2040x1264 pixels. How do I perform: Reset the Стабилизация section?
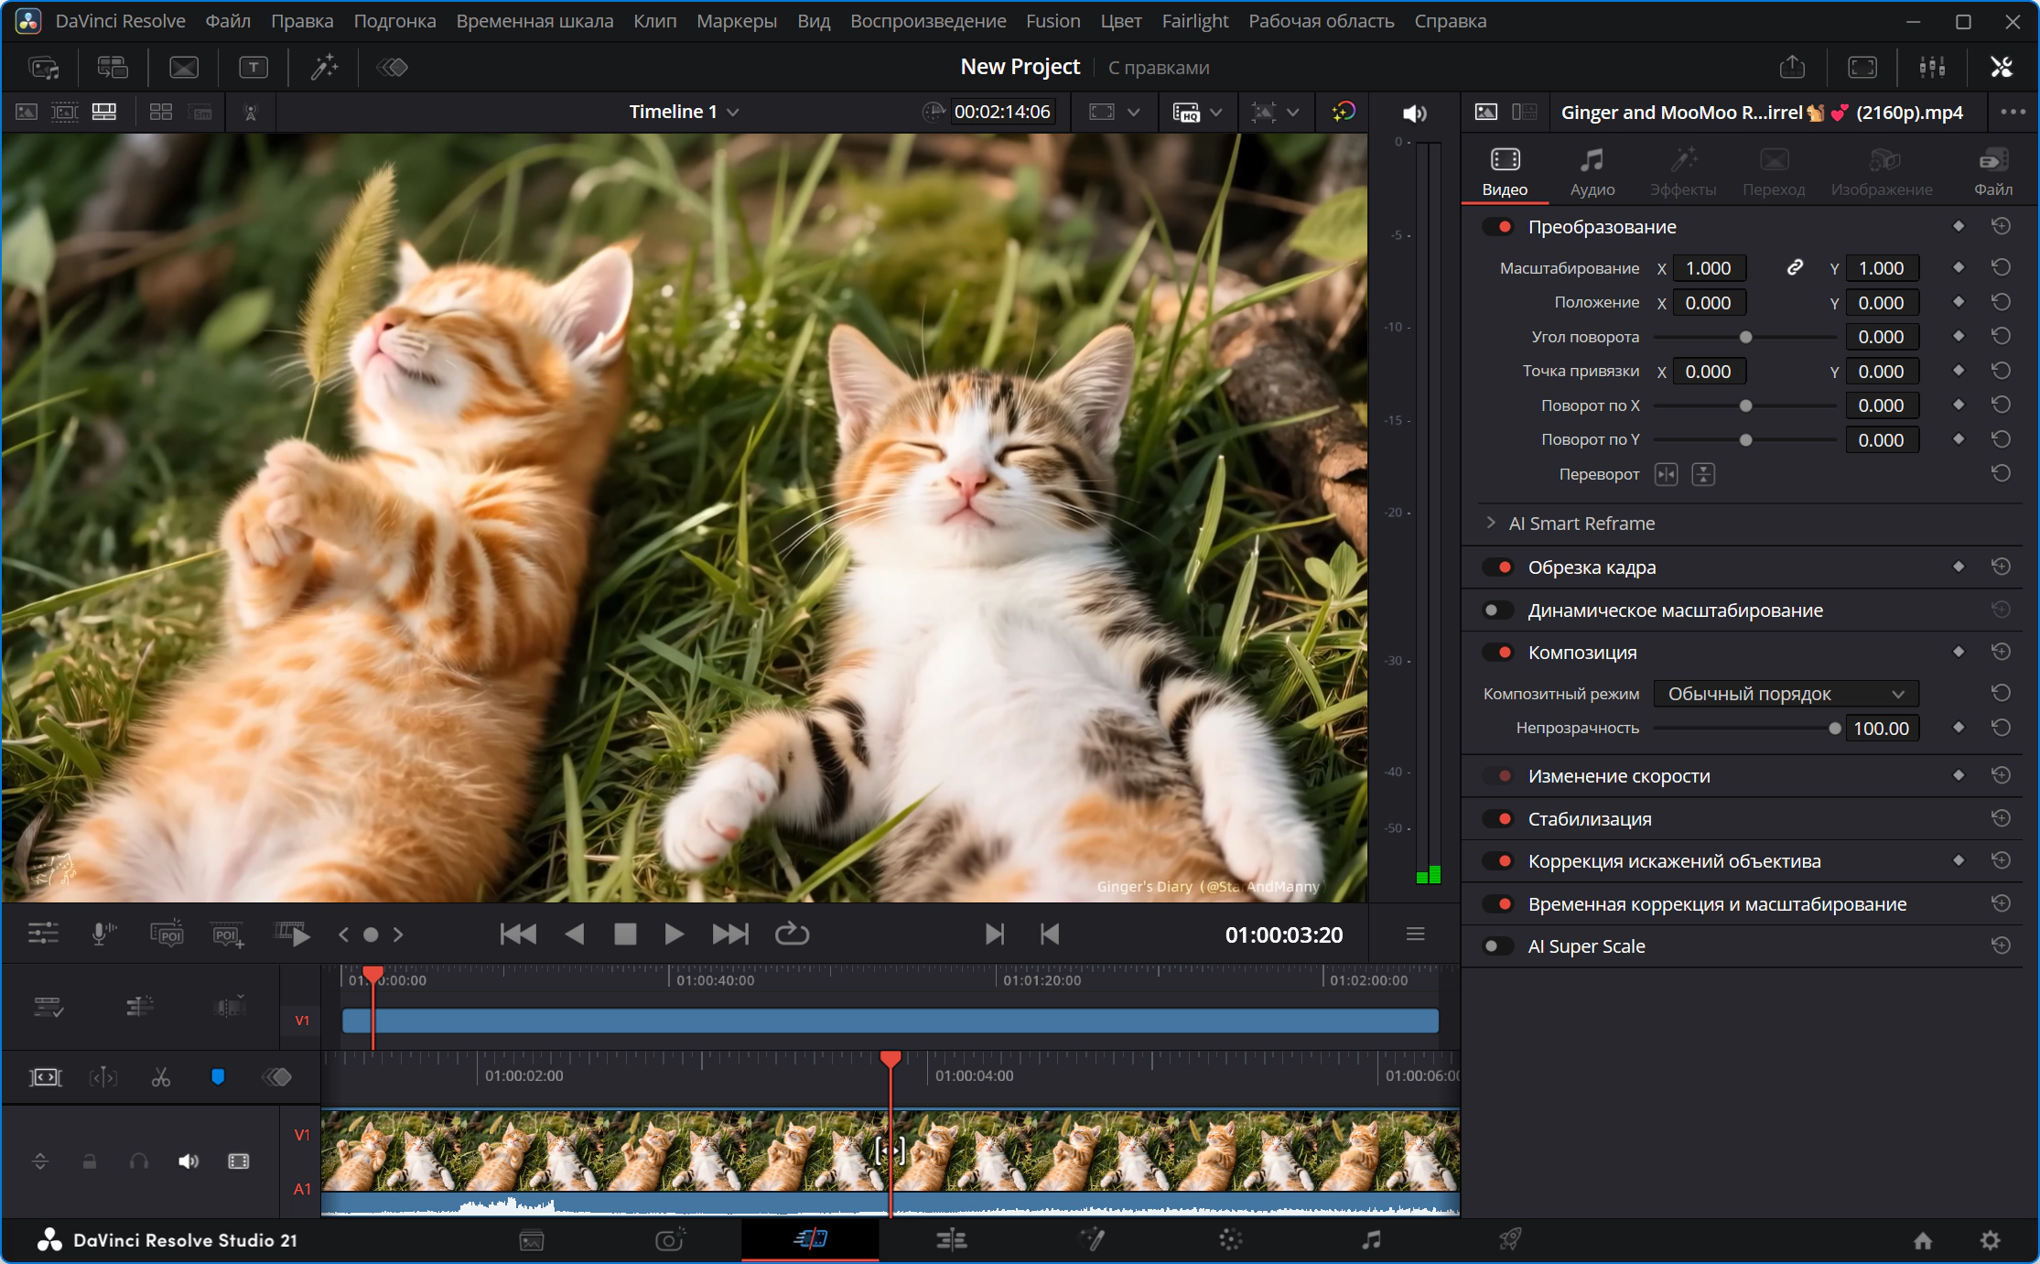[x=2002, y=818]
